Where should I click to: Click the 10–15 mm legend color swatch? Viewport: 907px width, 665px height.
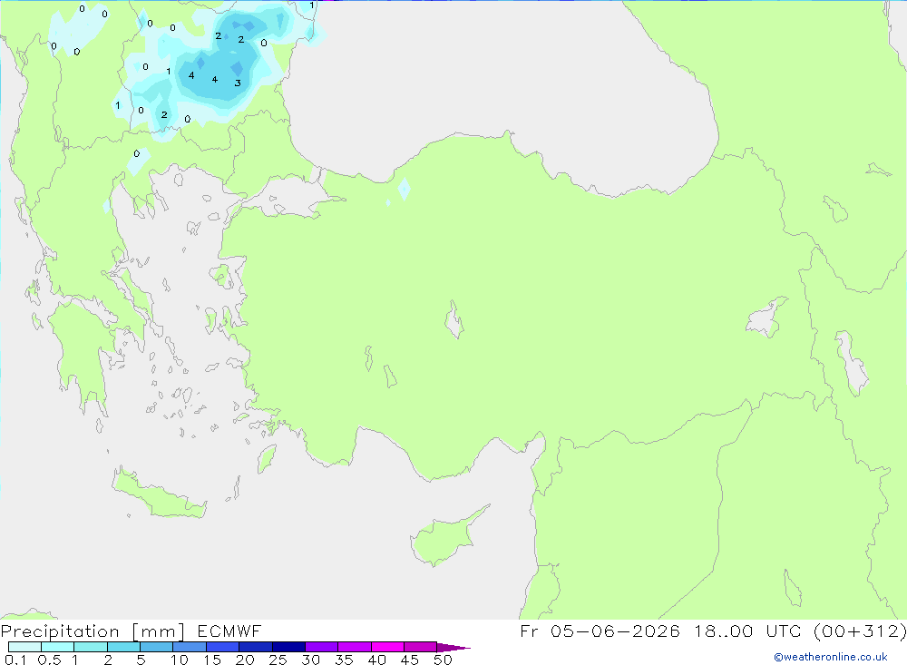[x=190, y=647]
